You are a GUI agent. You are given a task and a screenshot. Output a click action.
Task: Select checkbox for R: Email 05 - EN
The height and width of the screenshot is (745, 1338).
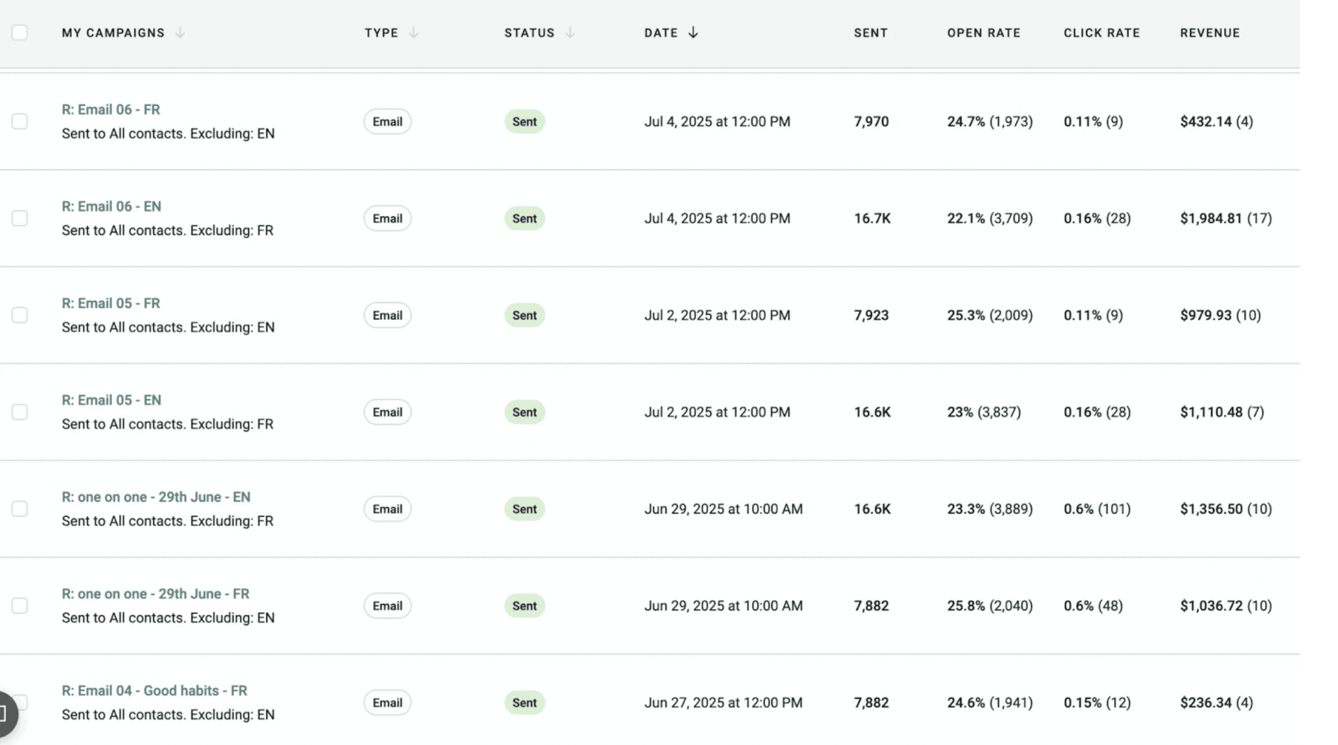20,412
